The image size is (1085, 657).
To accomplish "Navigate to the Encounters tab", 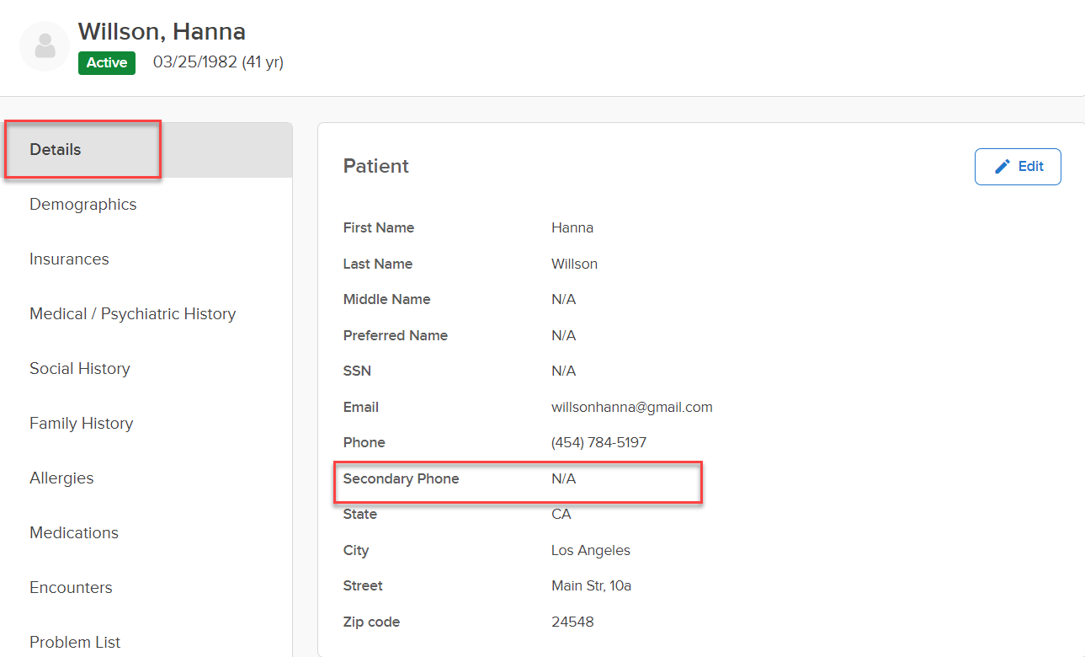I will (x=71, y=588).
